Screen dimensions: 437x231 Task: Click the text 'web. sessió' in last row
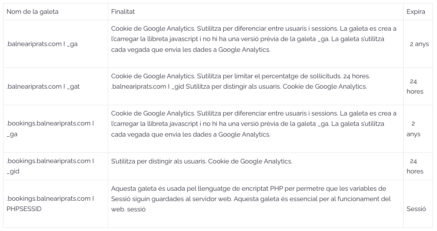[x=128, y=209]
